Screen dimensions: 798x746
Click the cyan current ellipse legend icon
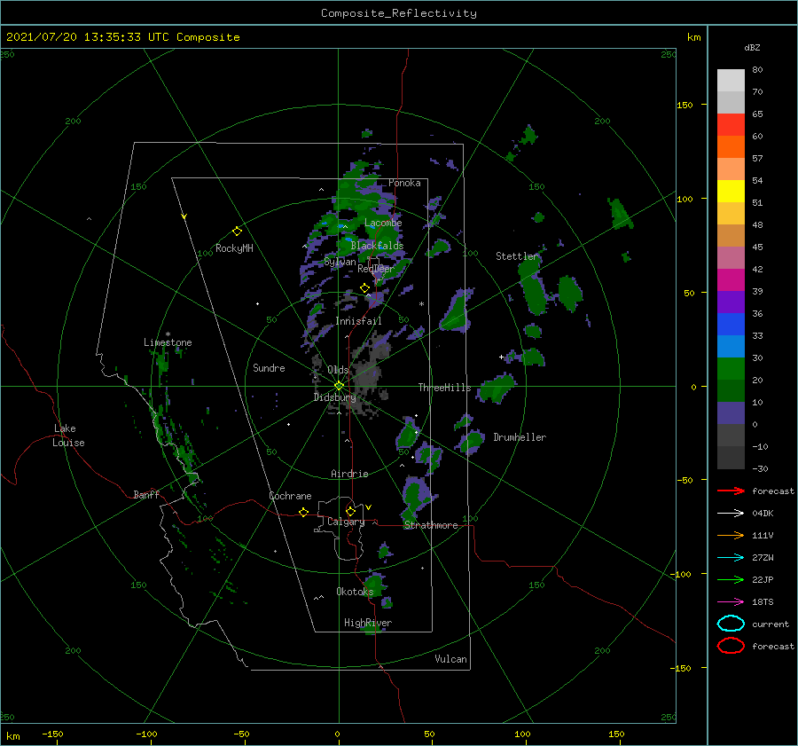click(x=731, y=624)
